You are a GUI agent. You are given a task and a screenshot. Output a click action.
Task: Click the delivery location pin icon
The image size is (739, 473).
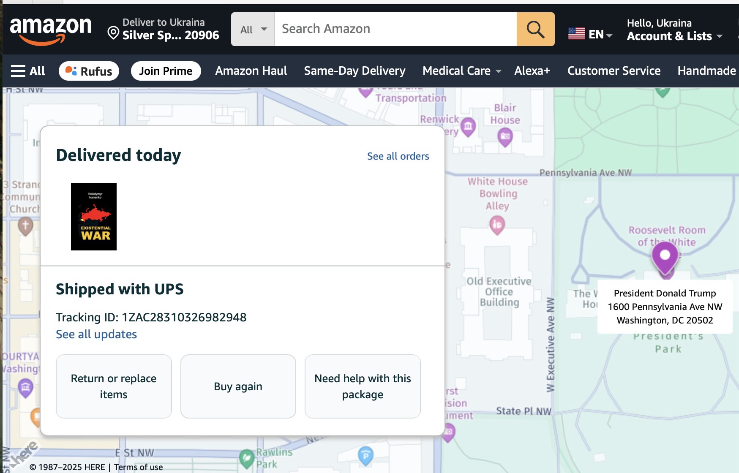coord(113,33)
